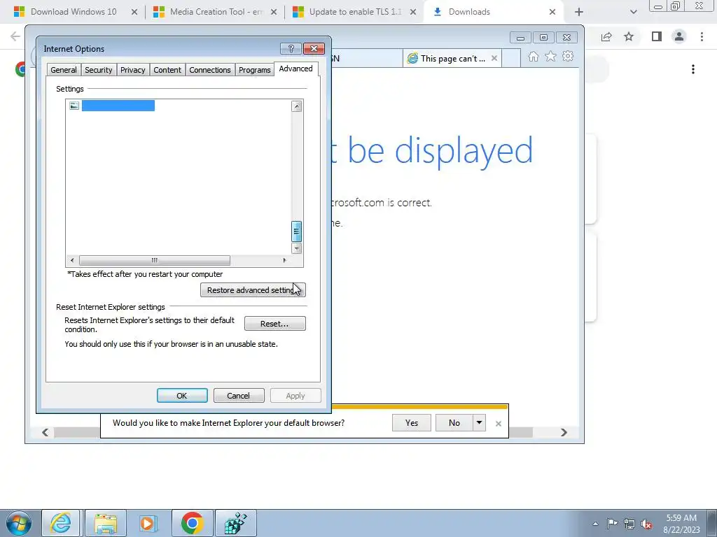The width and height of the screenshot is (717, 537).
Task: Click the muted volume tray icon
Action: 646,524
